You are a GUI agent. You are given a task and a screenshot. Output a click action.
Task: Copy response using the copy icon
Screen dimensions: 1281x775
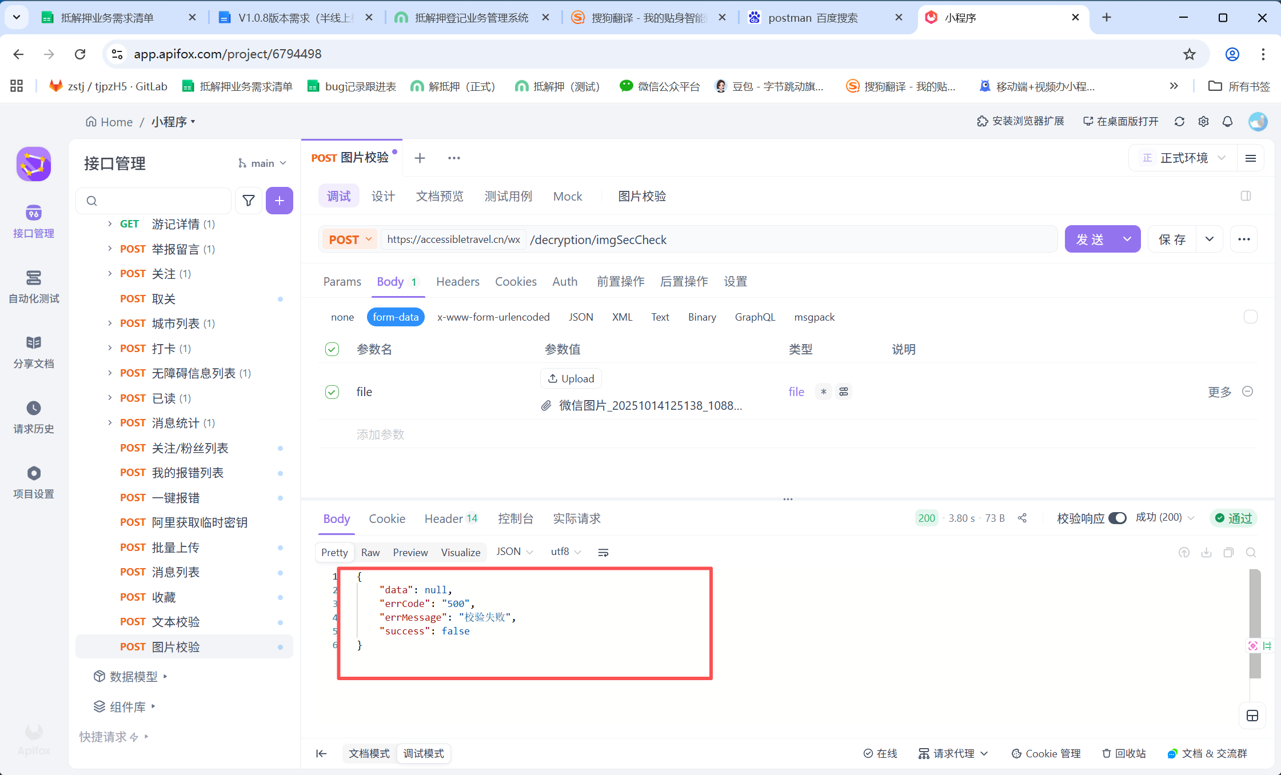tap(1228, 552)
